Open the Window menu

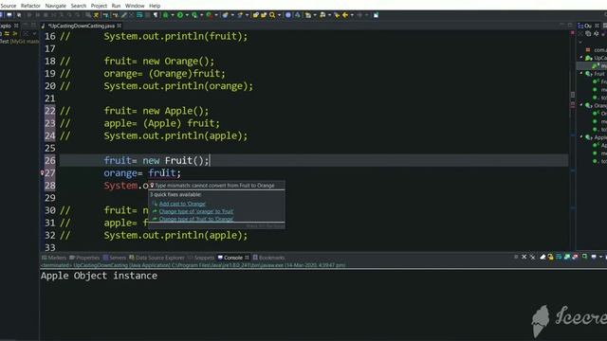point(135,6)
